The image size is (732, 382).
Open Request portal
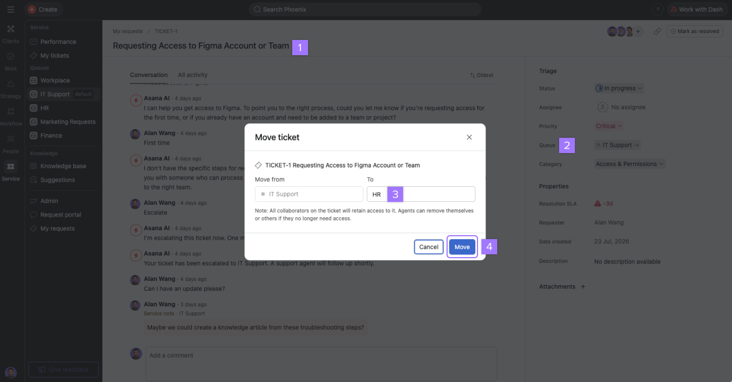pyautogui.click(x=60, y=215)
